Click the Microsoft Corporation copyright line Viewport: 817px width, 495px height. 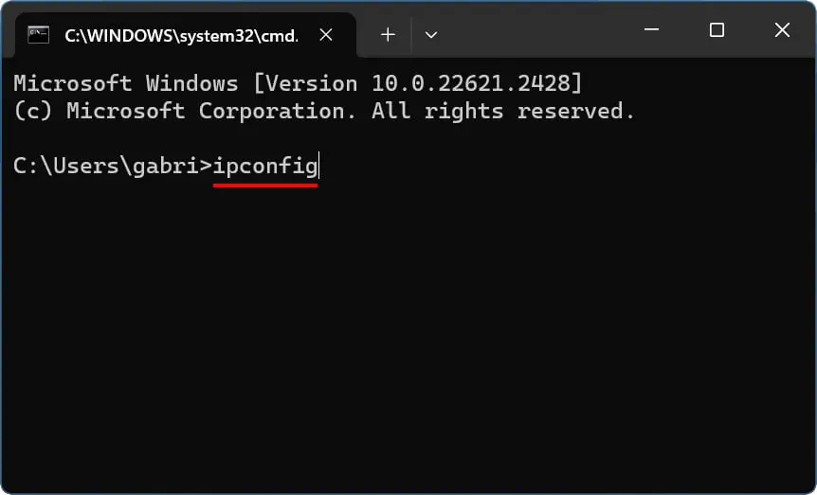pyautogui.click(x=324, y=111)
